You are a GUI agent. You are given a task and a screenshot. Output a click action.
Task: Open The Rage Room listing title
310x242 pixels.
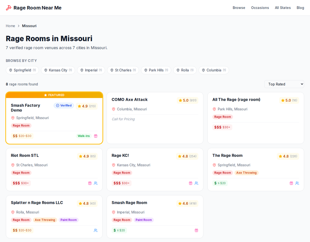(x=227, y=156)
